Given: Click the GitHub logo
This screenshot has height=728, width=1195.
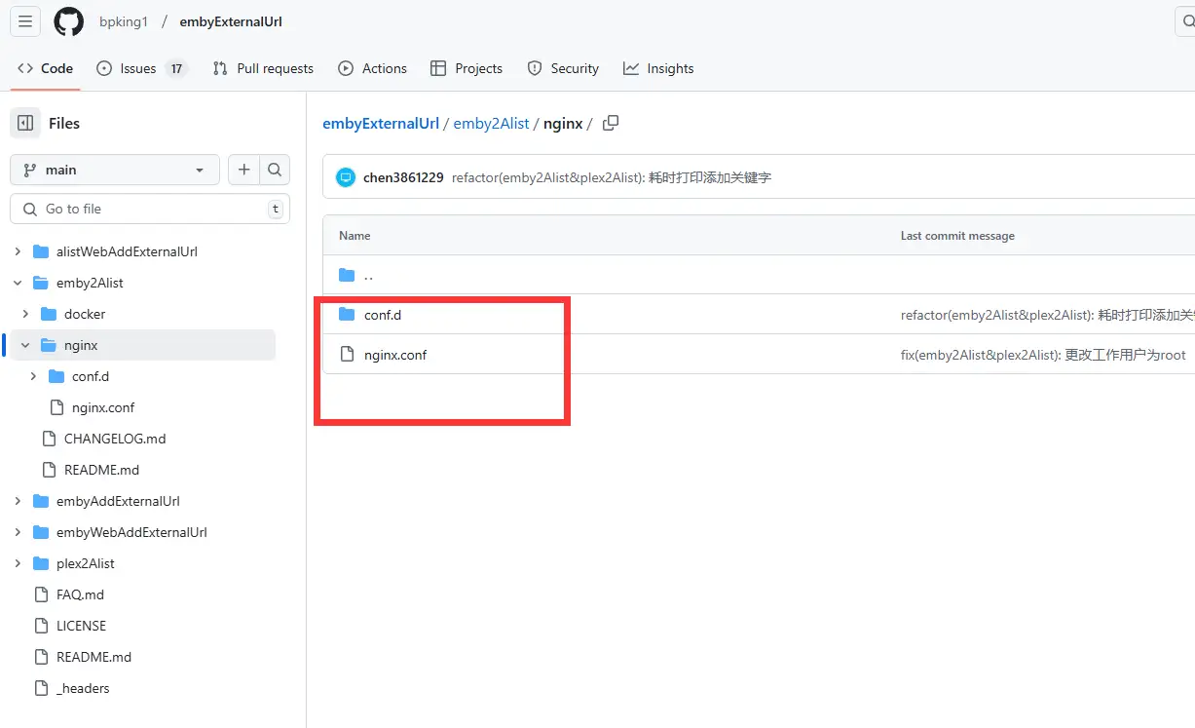Looking at the screenshot, I should tap(68, 21).
